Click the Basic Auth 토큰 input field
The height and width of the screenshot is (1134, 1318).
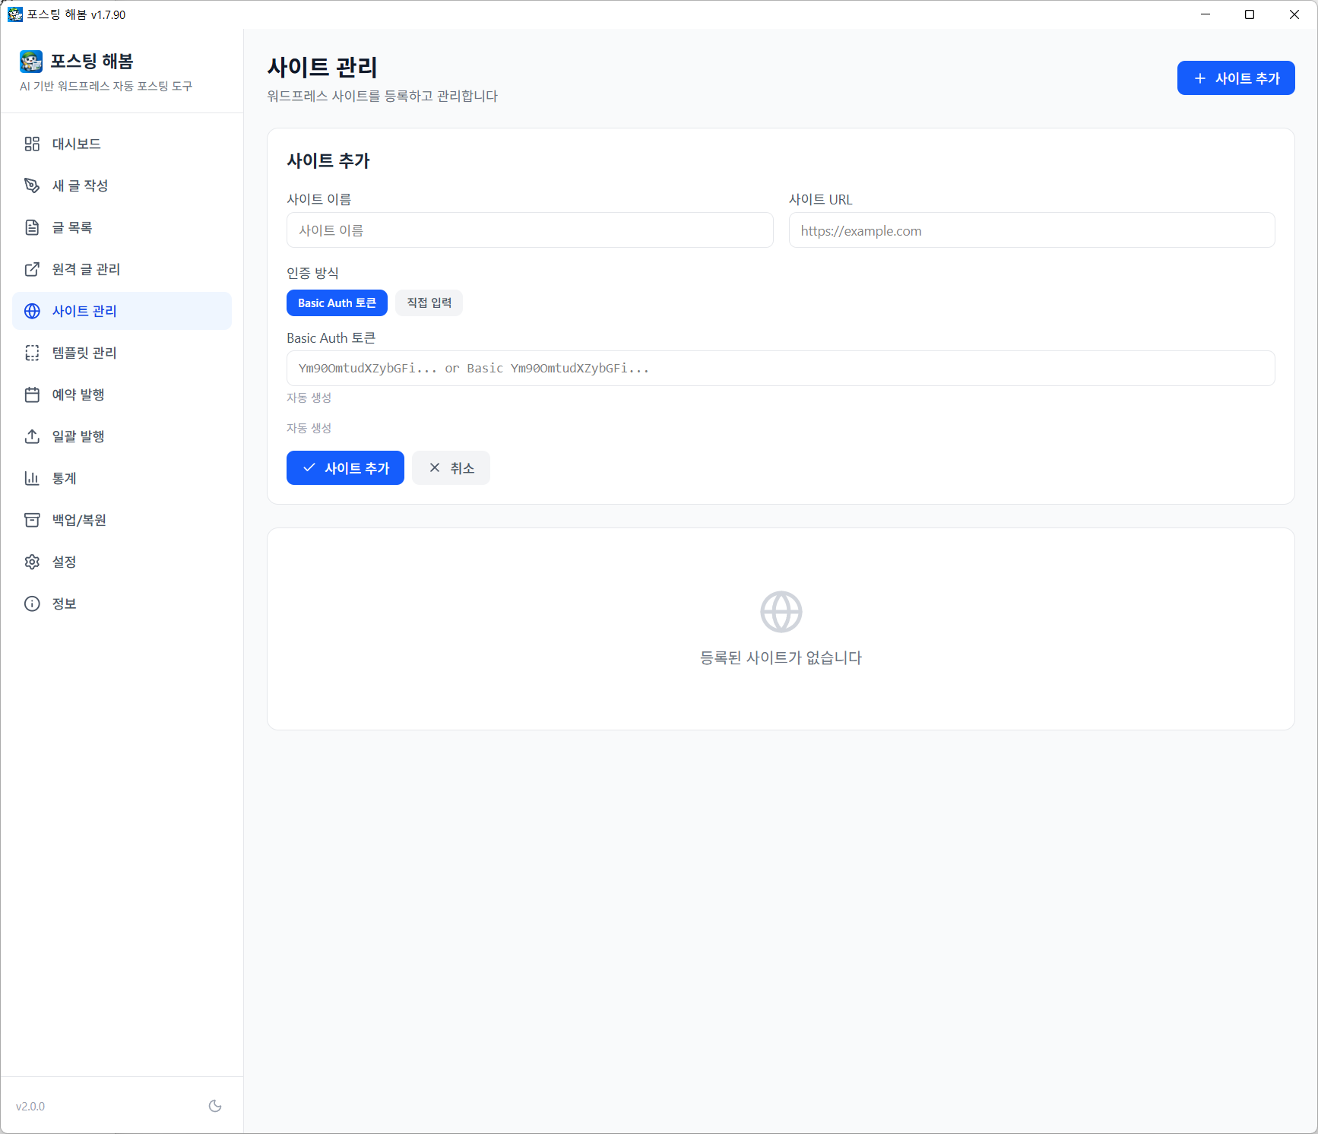coord(780,369)
